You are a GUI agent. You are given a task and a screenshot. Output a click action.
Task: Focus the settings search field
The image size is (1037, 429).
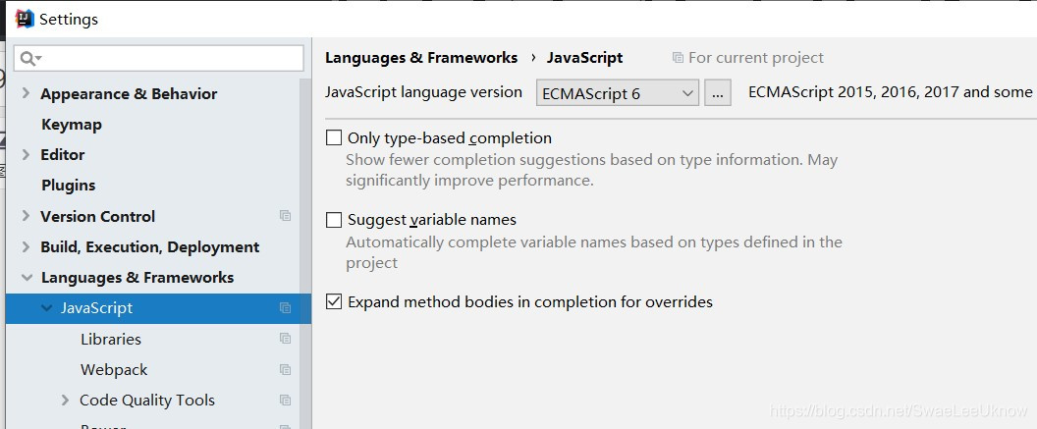pyautogui.click(x=159, y=58)
